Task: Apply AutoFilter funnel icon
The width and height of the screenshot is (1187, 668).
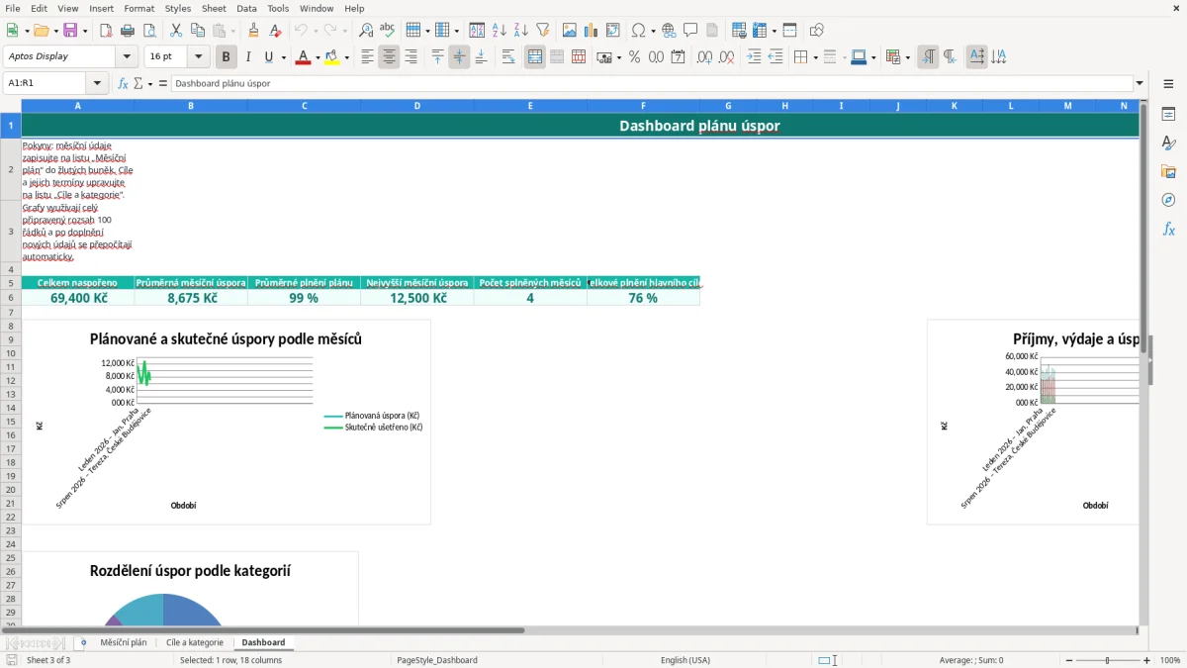Action: 543,31
